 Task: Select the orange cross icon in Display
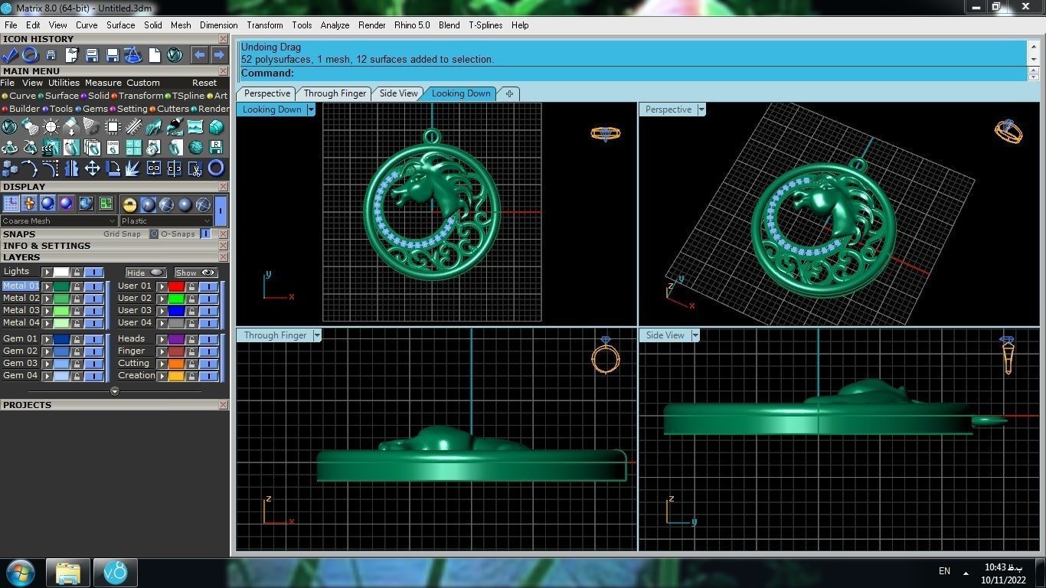[30, 204]
